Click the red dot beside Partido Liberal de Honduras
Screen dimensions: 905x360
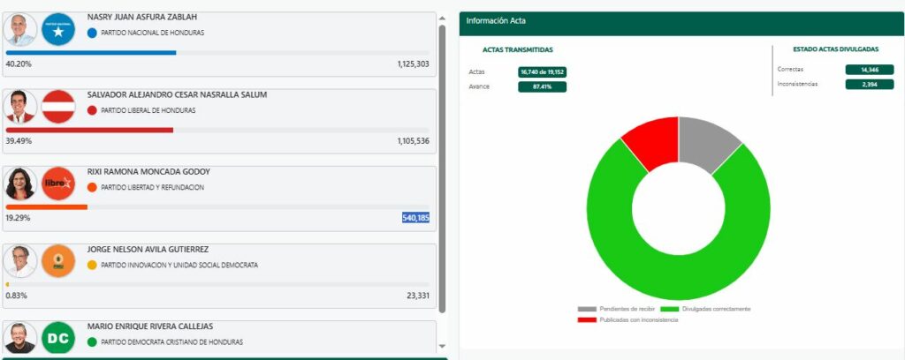(x=93, y=110)
